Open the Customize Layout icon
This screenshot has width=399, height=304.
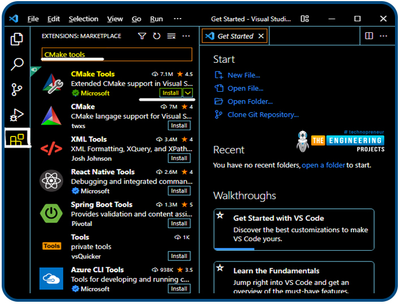304,19
